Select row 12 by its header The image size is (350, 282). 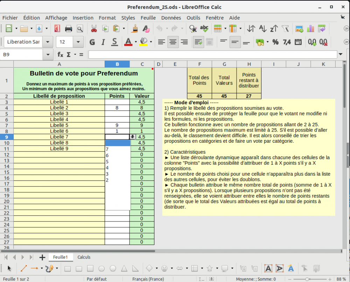tap(7, 155)
